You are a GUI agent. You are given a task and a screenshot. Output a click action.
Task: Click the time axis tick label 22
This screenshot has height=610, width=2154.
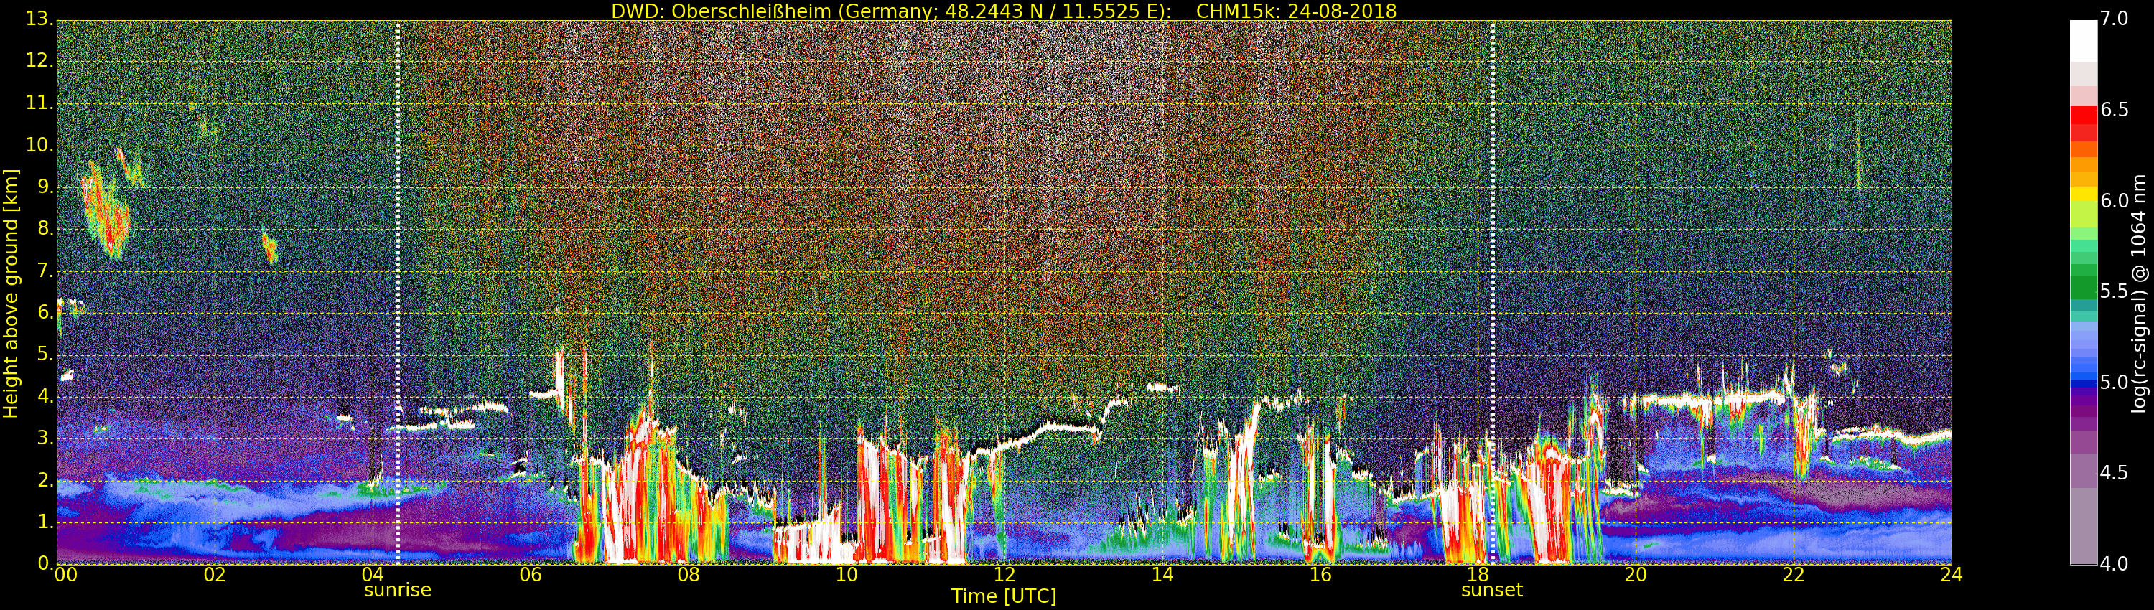click(x=1794, y=575)
